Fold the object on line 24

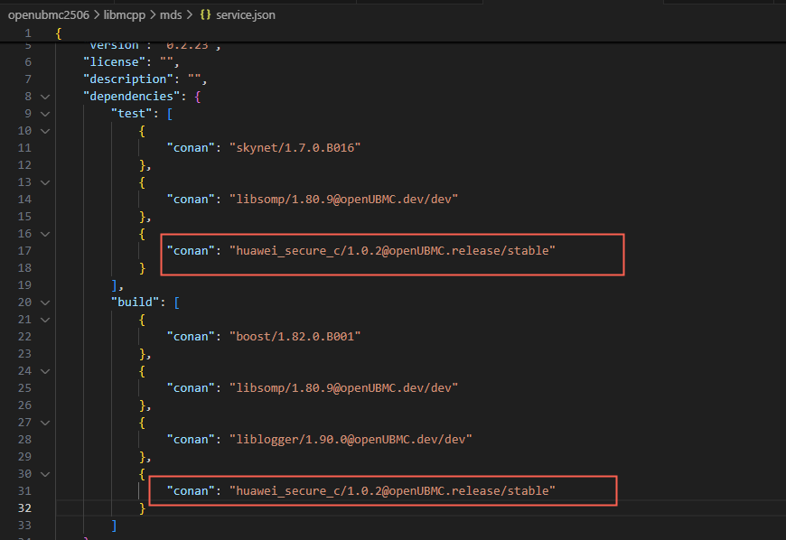coord(45,371)
